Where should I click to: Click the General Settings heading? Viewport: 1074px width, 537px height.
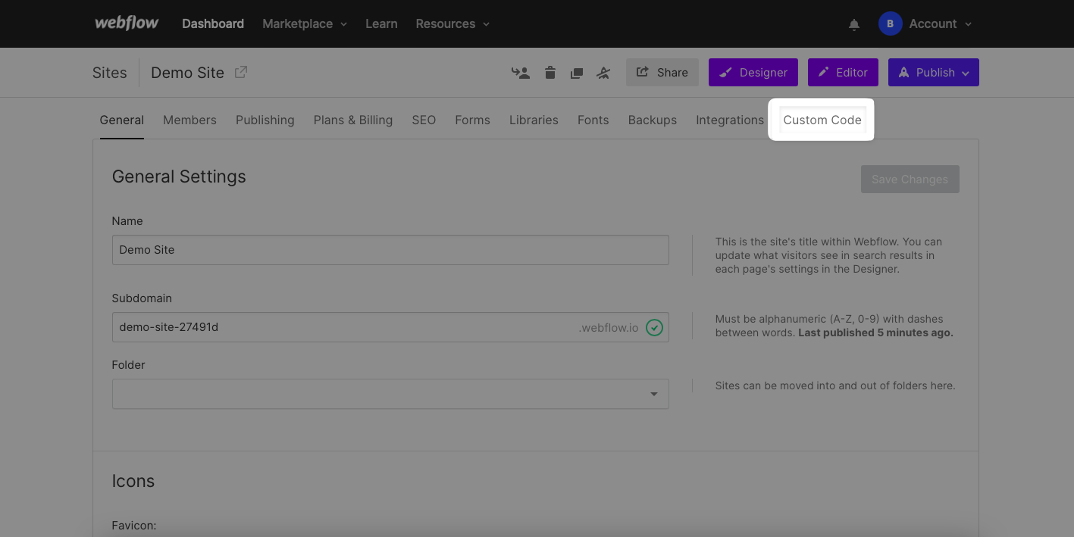click(x=179, y=176)
